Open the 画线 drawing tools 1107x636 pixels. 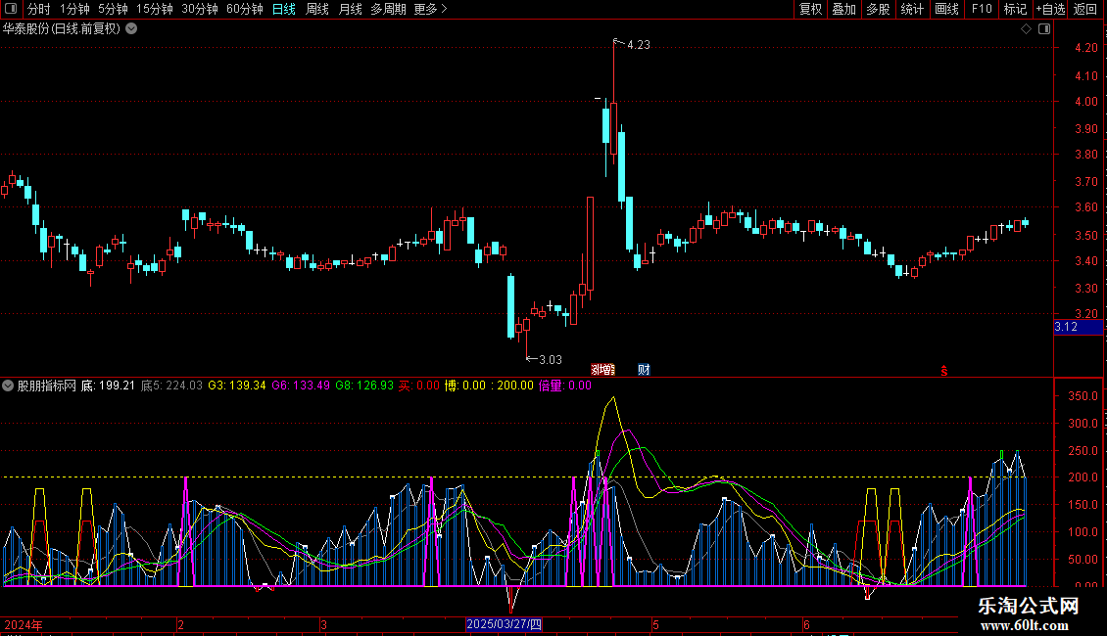pos(946,10)
